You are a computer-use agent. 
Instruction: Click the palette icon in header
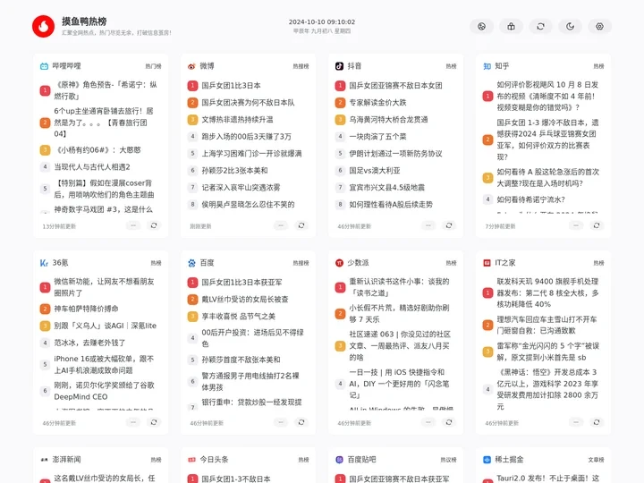[481, 26]
